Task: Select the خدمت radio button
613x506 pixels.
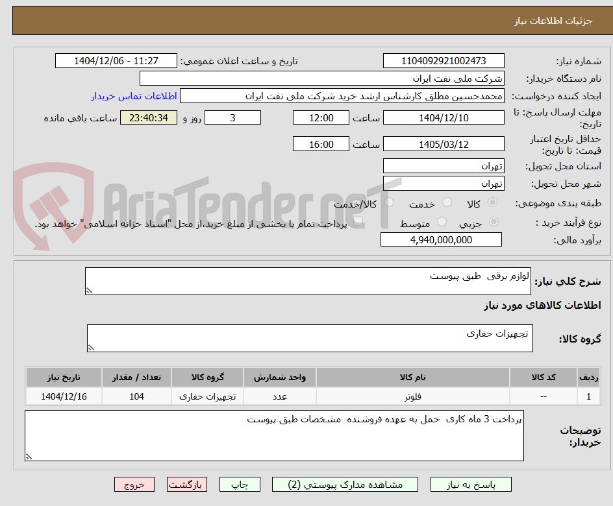Action: click(x=447, y=202)
